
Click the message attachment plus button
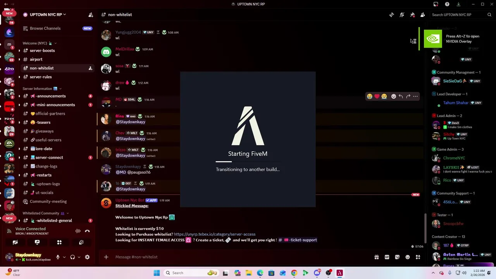[106, 257]
